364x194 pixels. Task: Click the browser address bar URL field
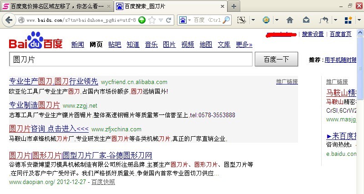coord(81,20)
